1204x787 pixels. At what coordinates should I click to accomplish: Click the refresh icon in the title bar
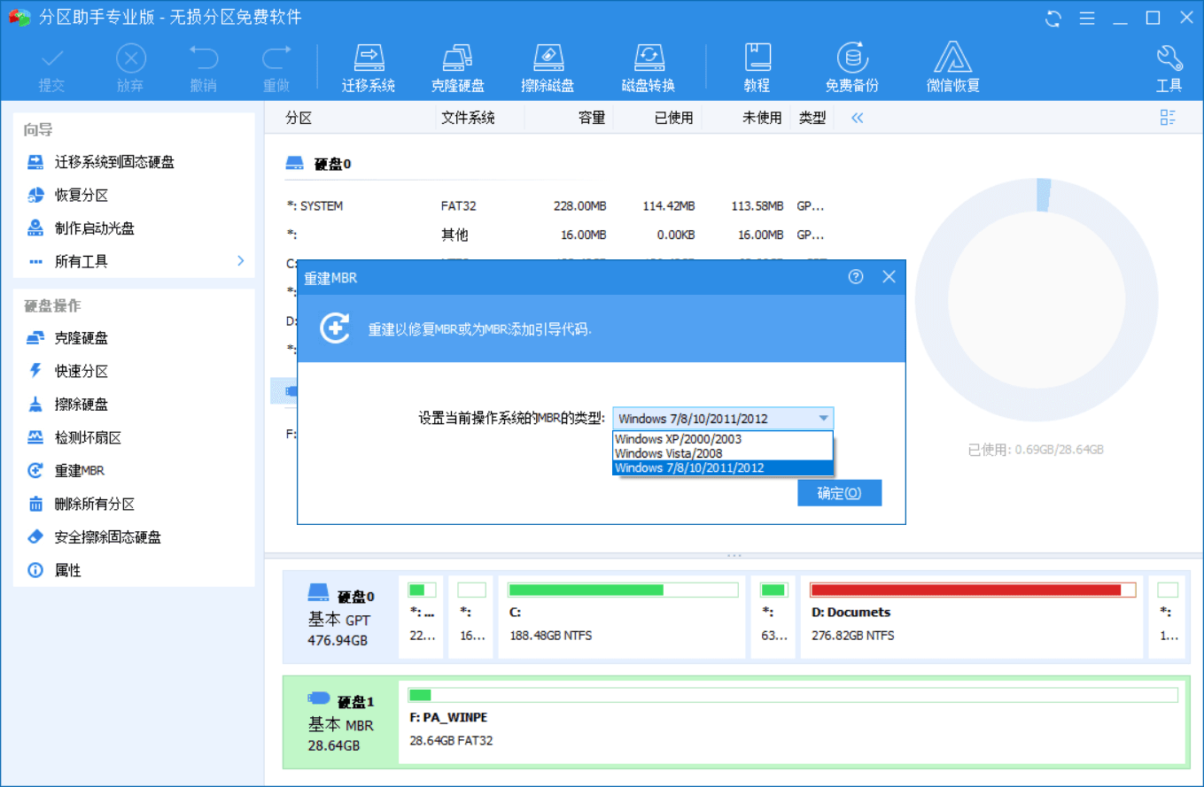[x=1053, y=17]
